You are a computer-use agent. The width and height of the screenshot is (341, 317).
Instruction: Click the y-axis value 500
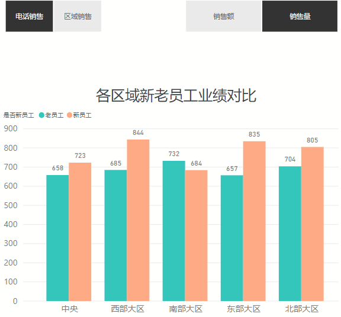[11, 205]
